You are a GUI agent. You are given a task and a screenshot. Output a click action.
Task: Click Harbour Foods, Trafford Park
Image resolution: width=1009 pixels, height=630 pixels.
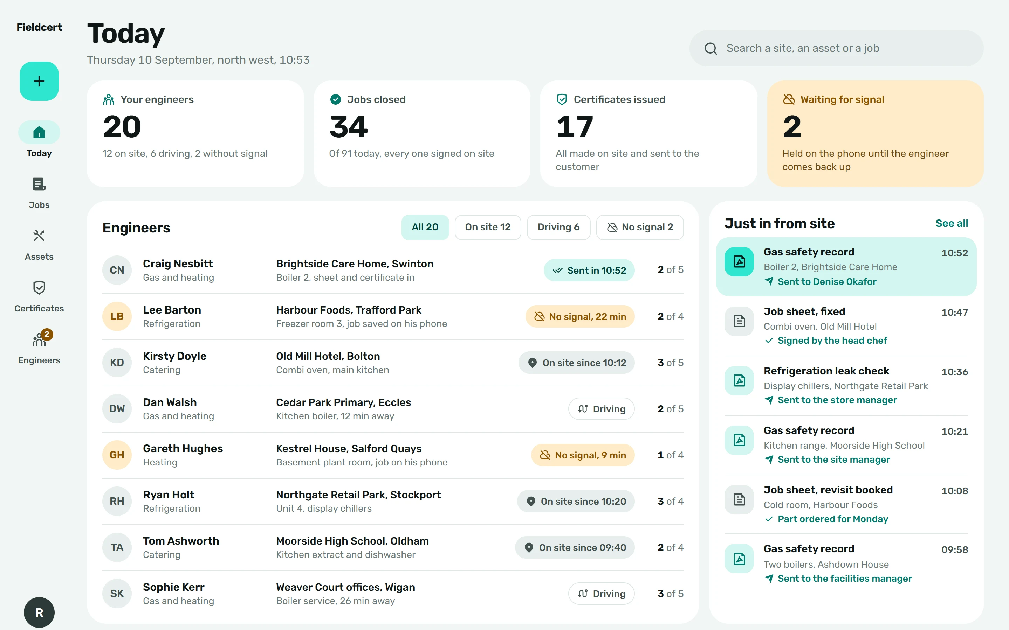coord(349,310)
